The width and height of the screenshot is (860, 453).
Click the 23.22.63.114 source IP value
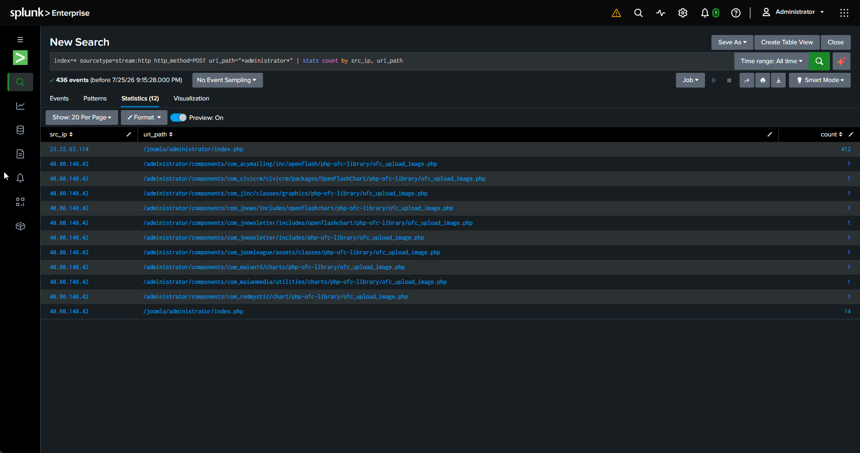(x=69, y=149)
